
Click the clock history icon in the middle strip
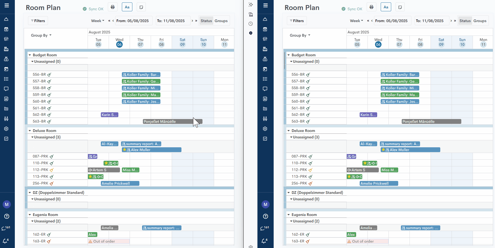251,24
